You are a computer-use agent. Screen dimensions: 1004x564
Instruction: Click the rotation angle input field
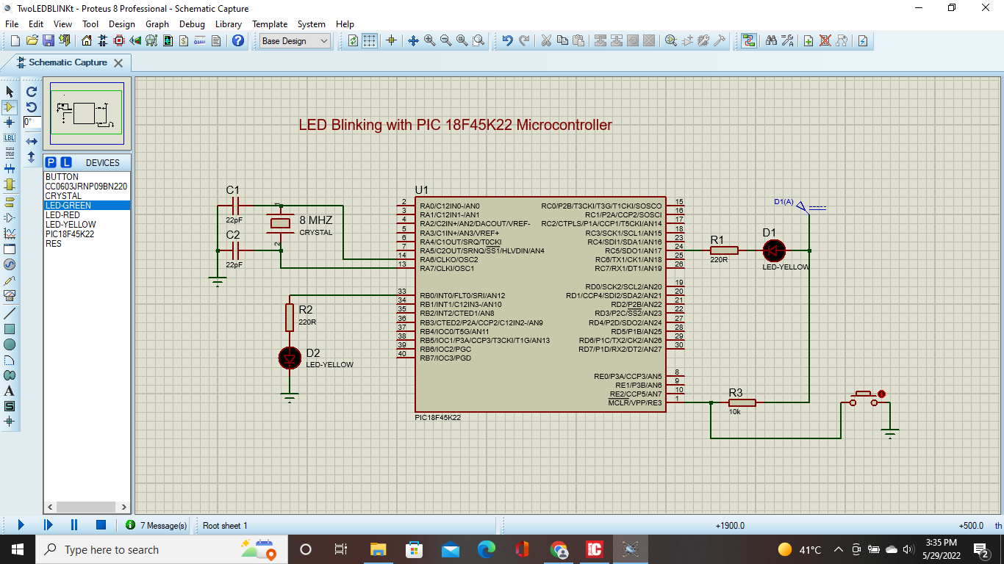[32, 123]
